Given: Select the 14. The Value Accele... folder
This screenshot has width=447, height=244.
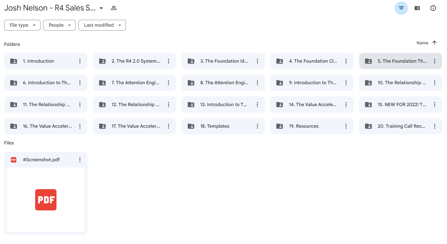Looking at the screenshot, I should [312, 105].
